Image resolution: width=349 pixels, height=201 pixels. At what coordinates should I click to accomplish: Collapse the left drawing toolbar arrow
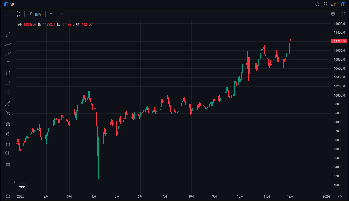(15, 182)
